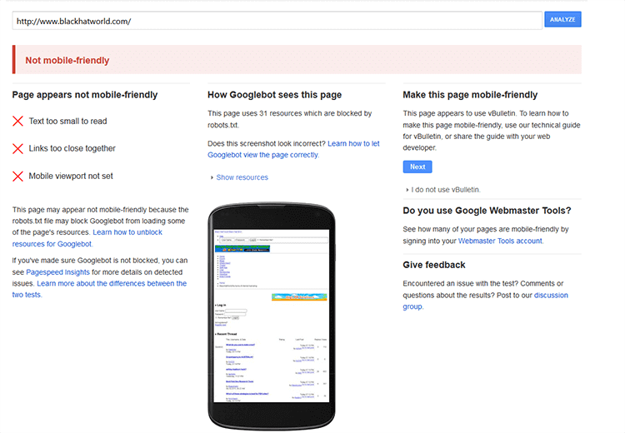The width and height of the screenshot is (625, 433).
Task: Click the Not mobile-friendly result banner
Action: click(297, 60)
